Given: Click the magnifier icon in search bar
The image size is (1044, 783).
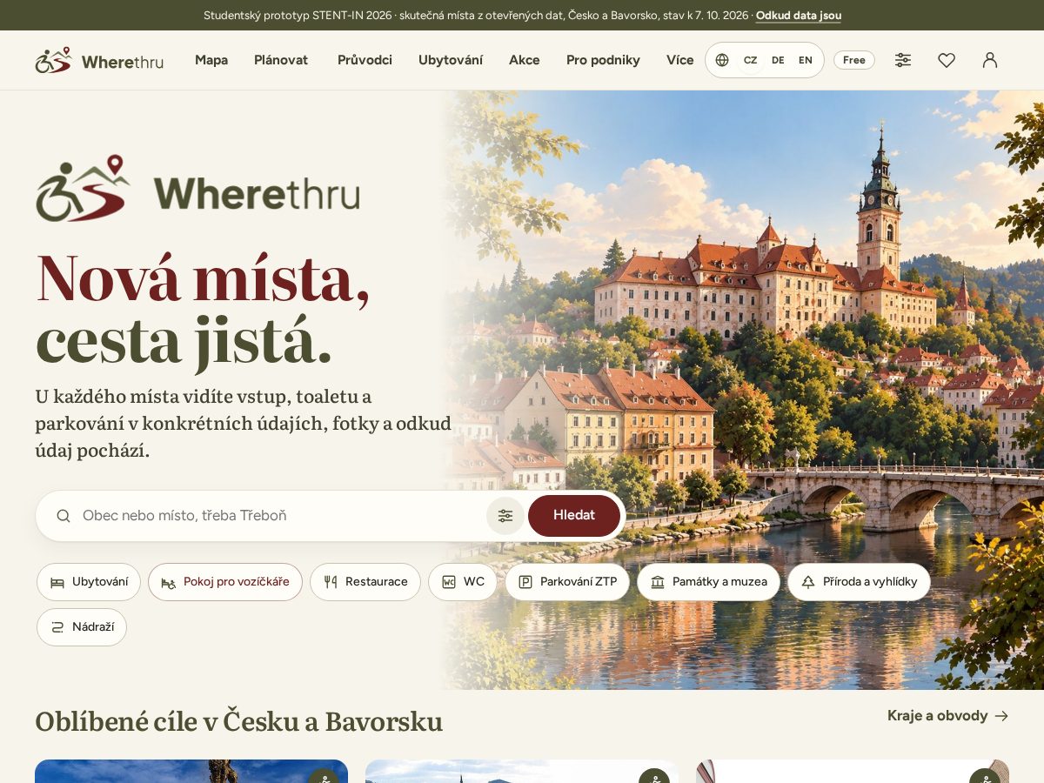Looking at the screenshot, I should [x=64, y=516].
